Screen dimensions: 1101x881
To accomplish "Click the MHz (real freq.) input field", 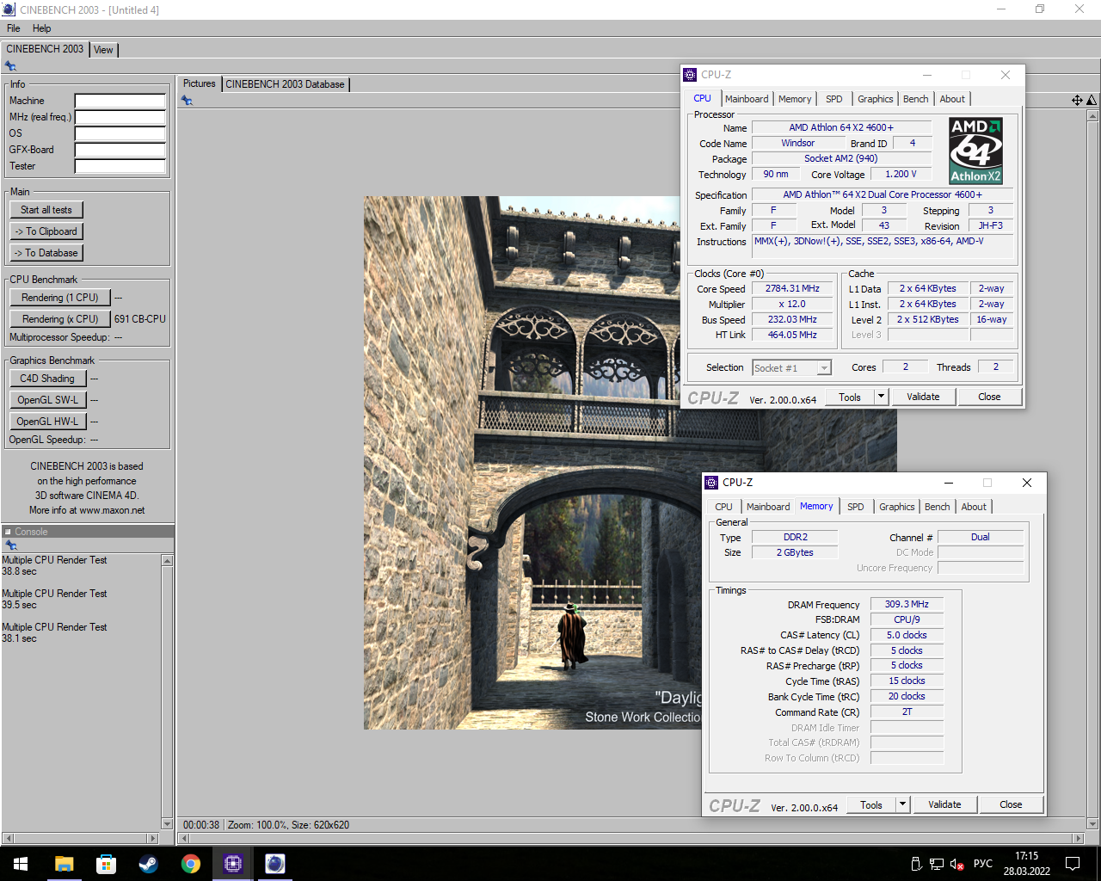I will point(120,117).
